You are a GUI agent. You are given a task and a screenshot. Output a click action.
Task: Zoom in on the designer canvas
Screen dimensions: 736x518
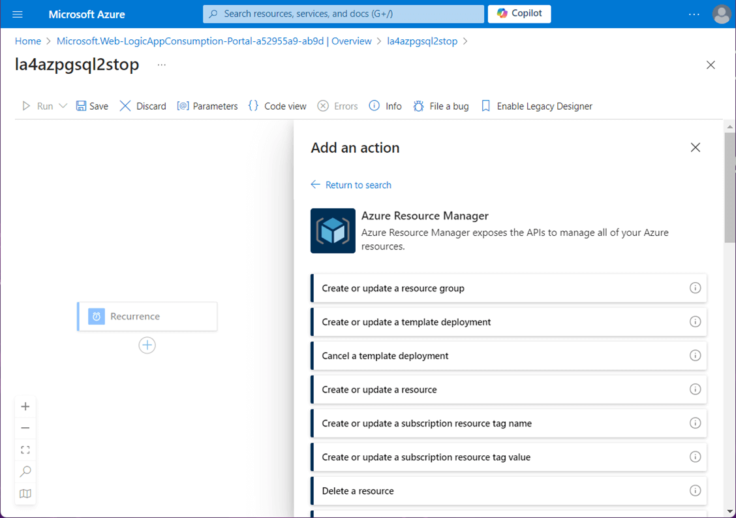(x=25, y=406)
